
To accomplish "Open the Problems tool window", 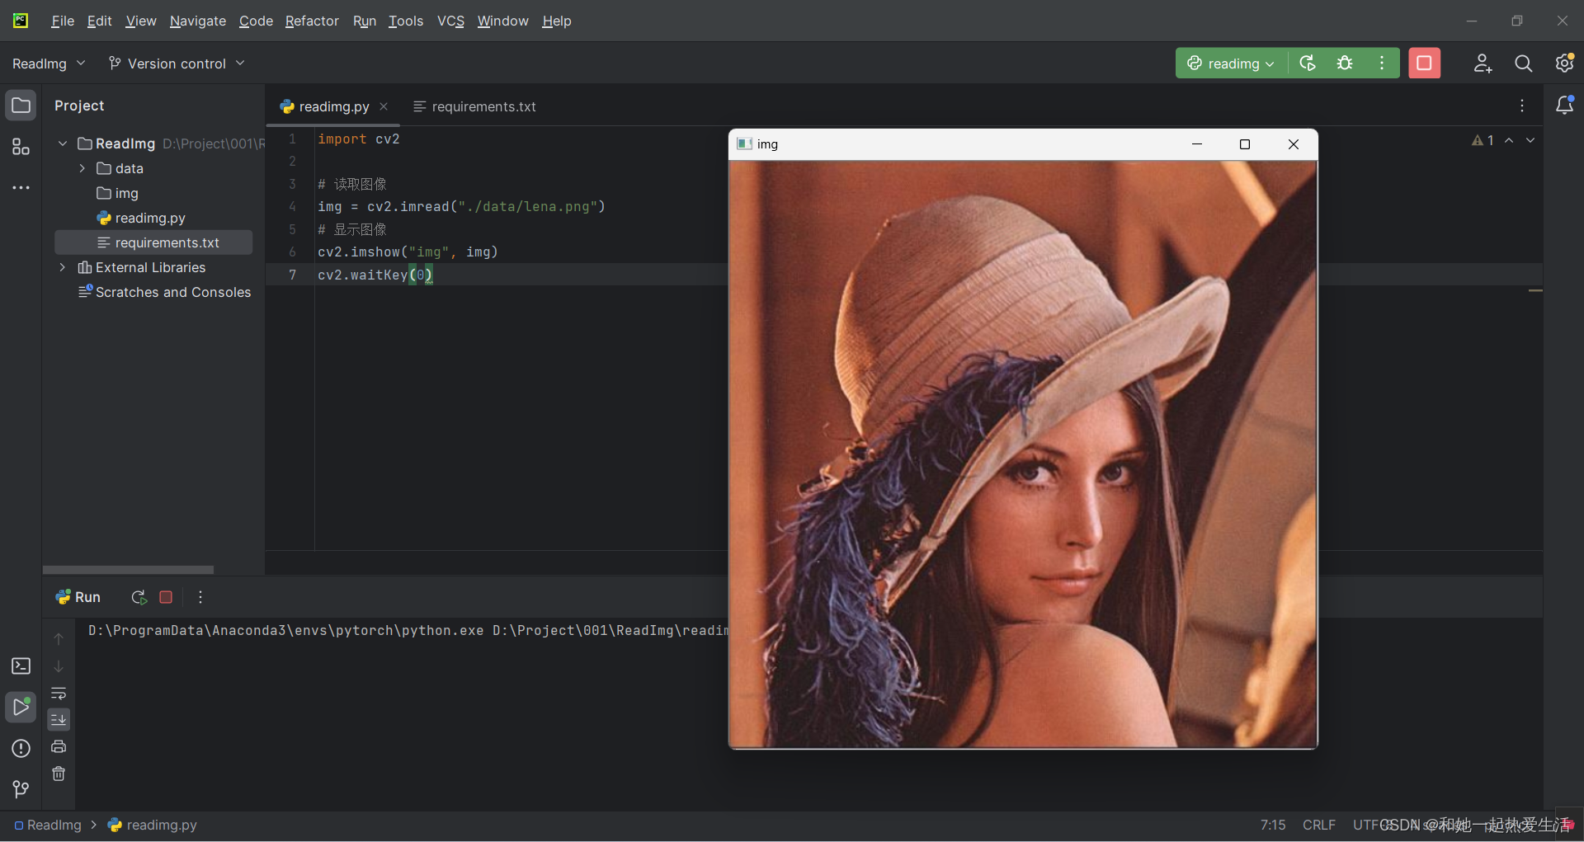I will pyautogui.click(x=21, y=749).
